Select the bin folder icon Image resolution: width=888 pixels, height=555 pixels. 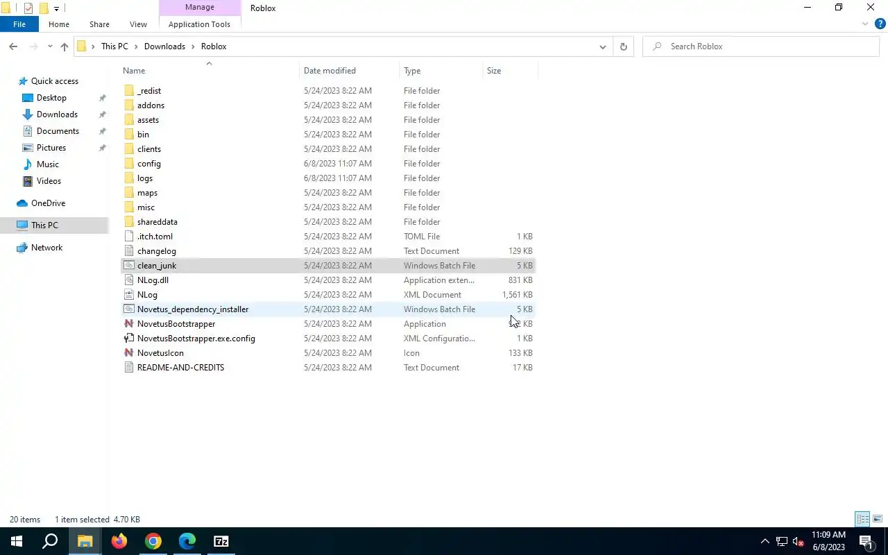[x=129, y=135]
